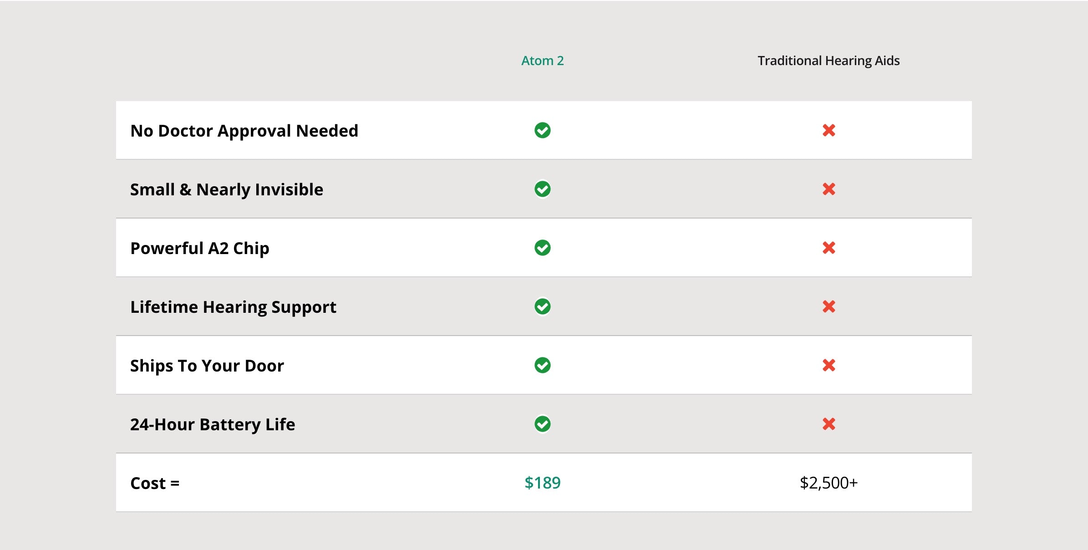Click red X in Lifetime Hearing Support row

tap(829, 306)
